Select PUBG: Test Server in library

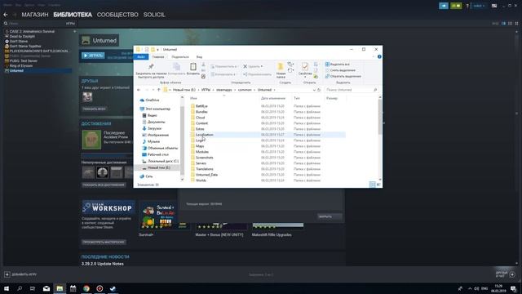click(24, 60)
